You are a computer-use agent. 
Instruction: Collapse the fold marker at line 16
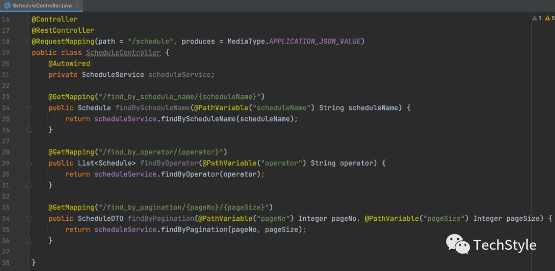pos(29,19)
